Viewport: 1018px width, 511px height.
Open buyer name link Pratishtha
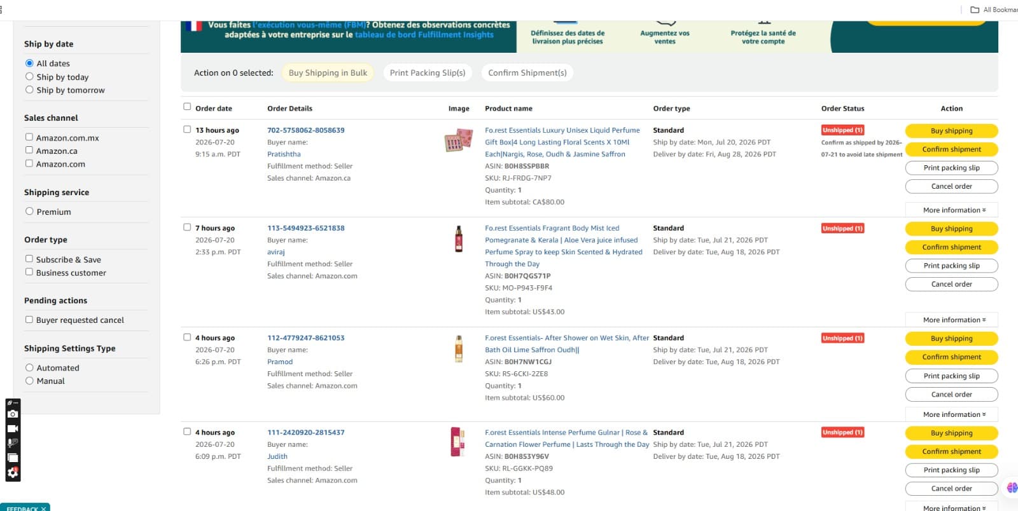pyautogui.click(x=284, y=154)
